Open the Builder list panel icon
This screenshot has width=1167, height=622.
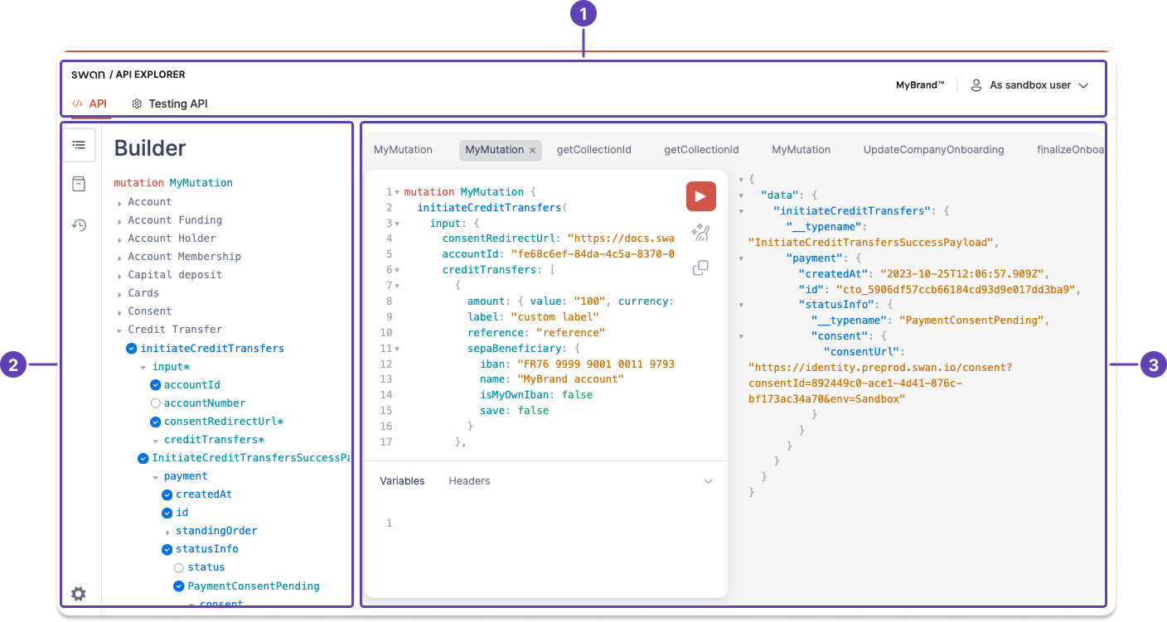(79, 144)
